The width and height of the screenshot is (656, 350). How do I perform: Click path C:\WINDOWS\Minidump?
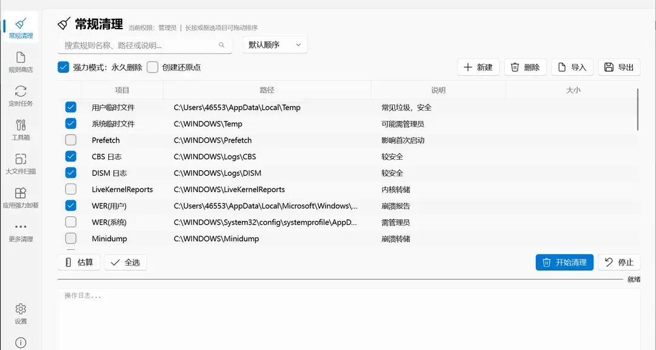tap(216, 239)
